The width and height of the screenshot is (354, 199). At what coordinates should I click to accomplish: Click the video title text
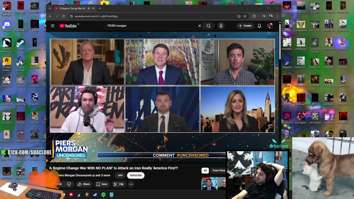pyautogui.click(x=113, y=168)
